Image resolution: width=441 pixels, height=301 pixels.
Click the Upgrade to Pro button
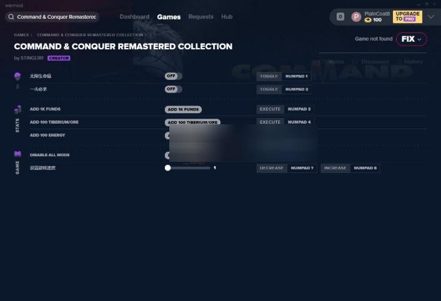tap(407, 17)
